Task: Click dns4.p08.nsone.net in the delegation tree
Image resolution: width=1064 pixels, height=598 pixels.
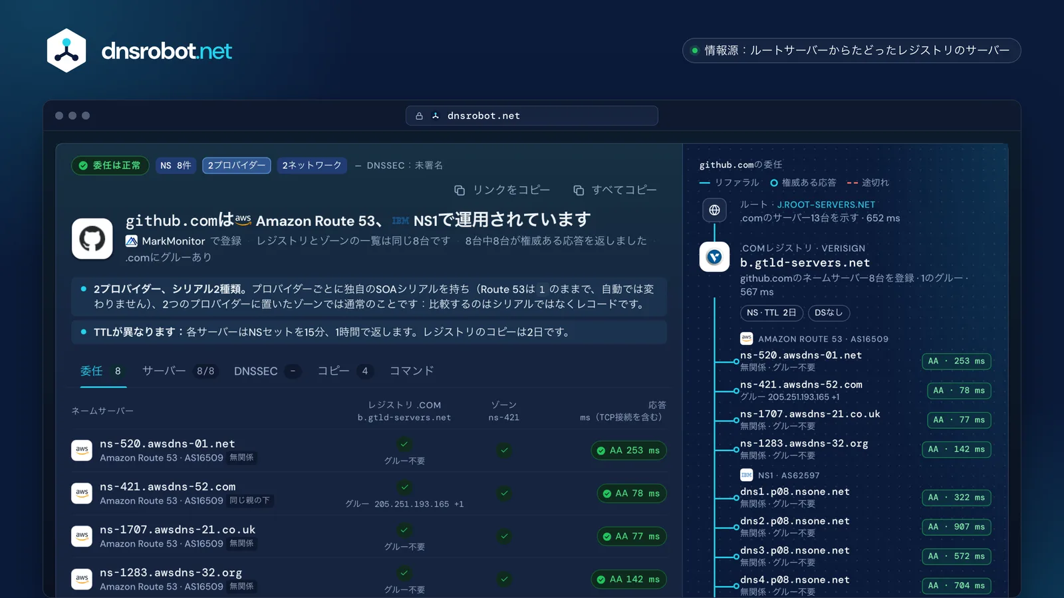Action: [x=795, y=579]
